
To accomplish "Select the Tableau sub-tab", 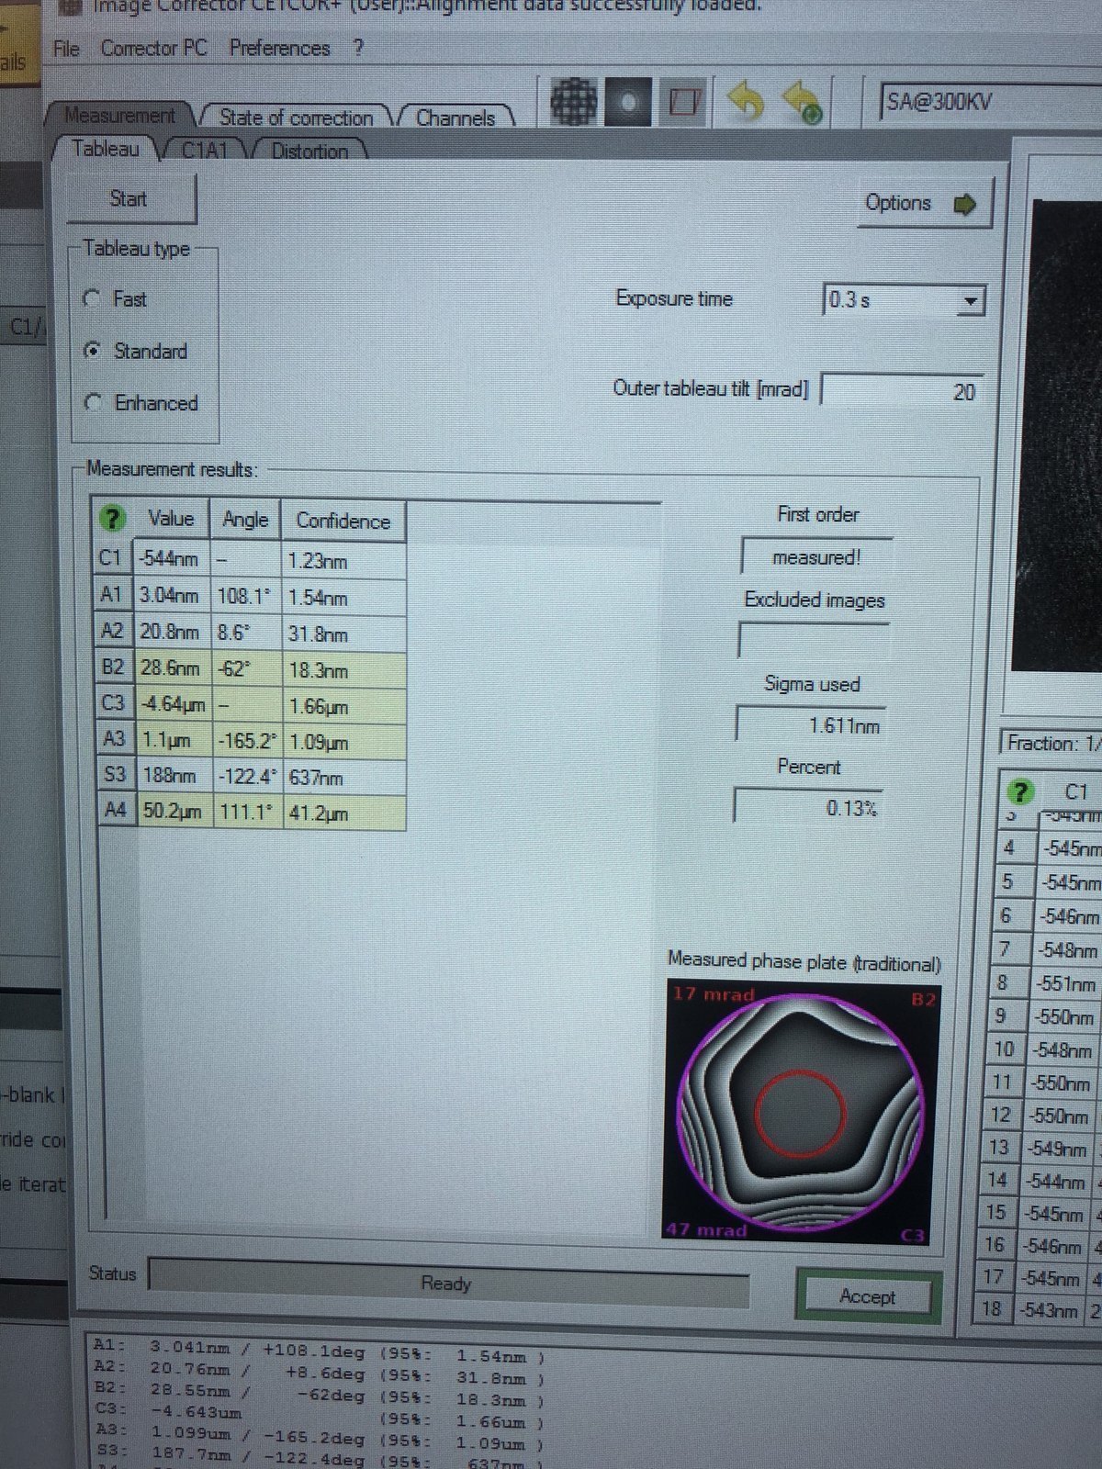I will (x=106, y=149).
